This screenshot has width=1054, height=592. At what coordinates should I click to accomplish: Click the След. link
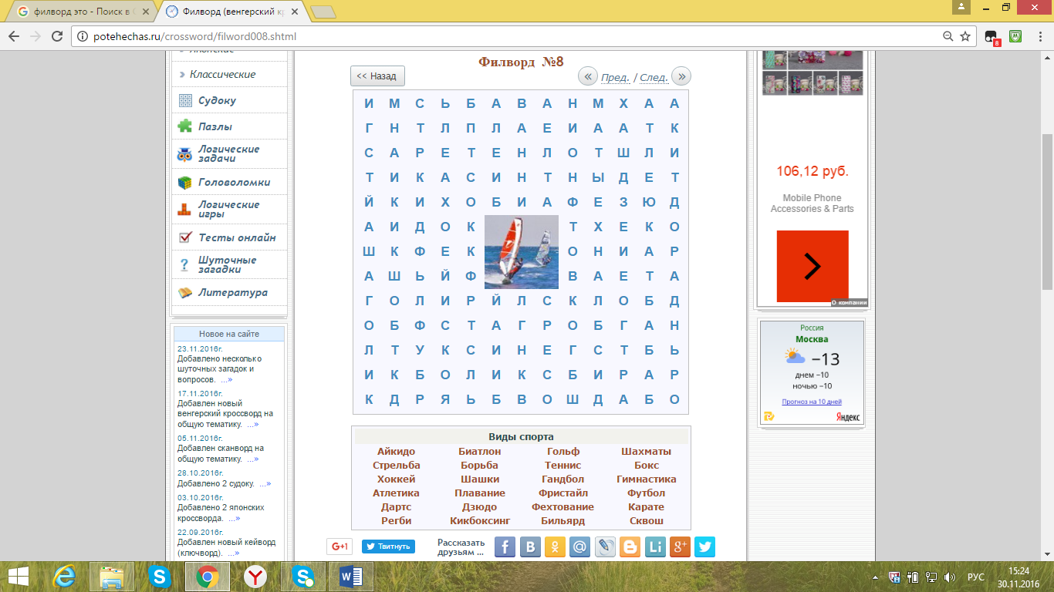click(654, 77)
